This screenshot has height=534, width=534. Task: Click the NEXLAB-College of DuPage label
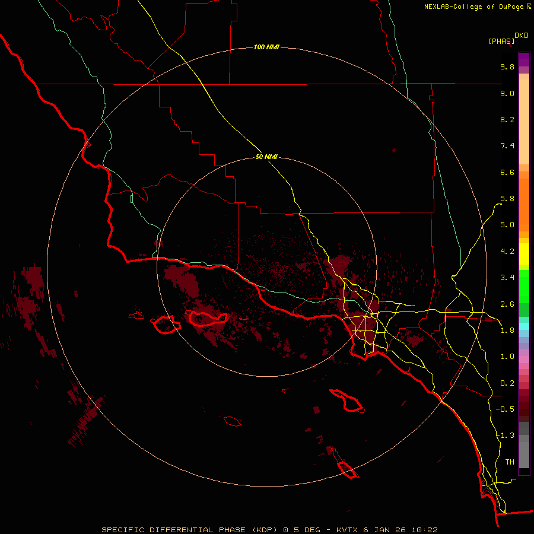click(x=474, y=7)
